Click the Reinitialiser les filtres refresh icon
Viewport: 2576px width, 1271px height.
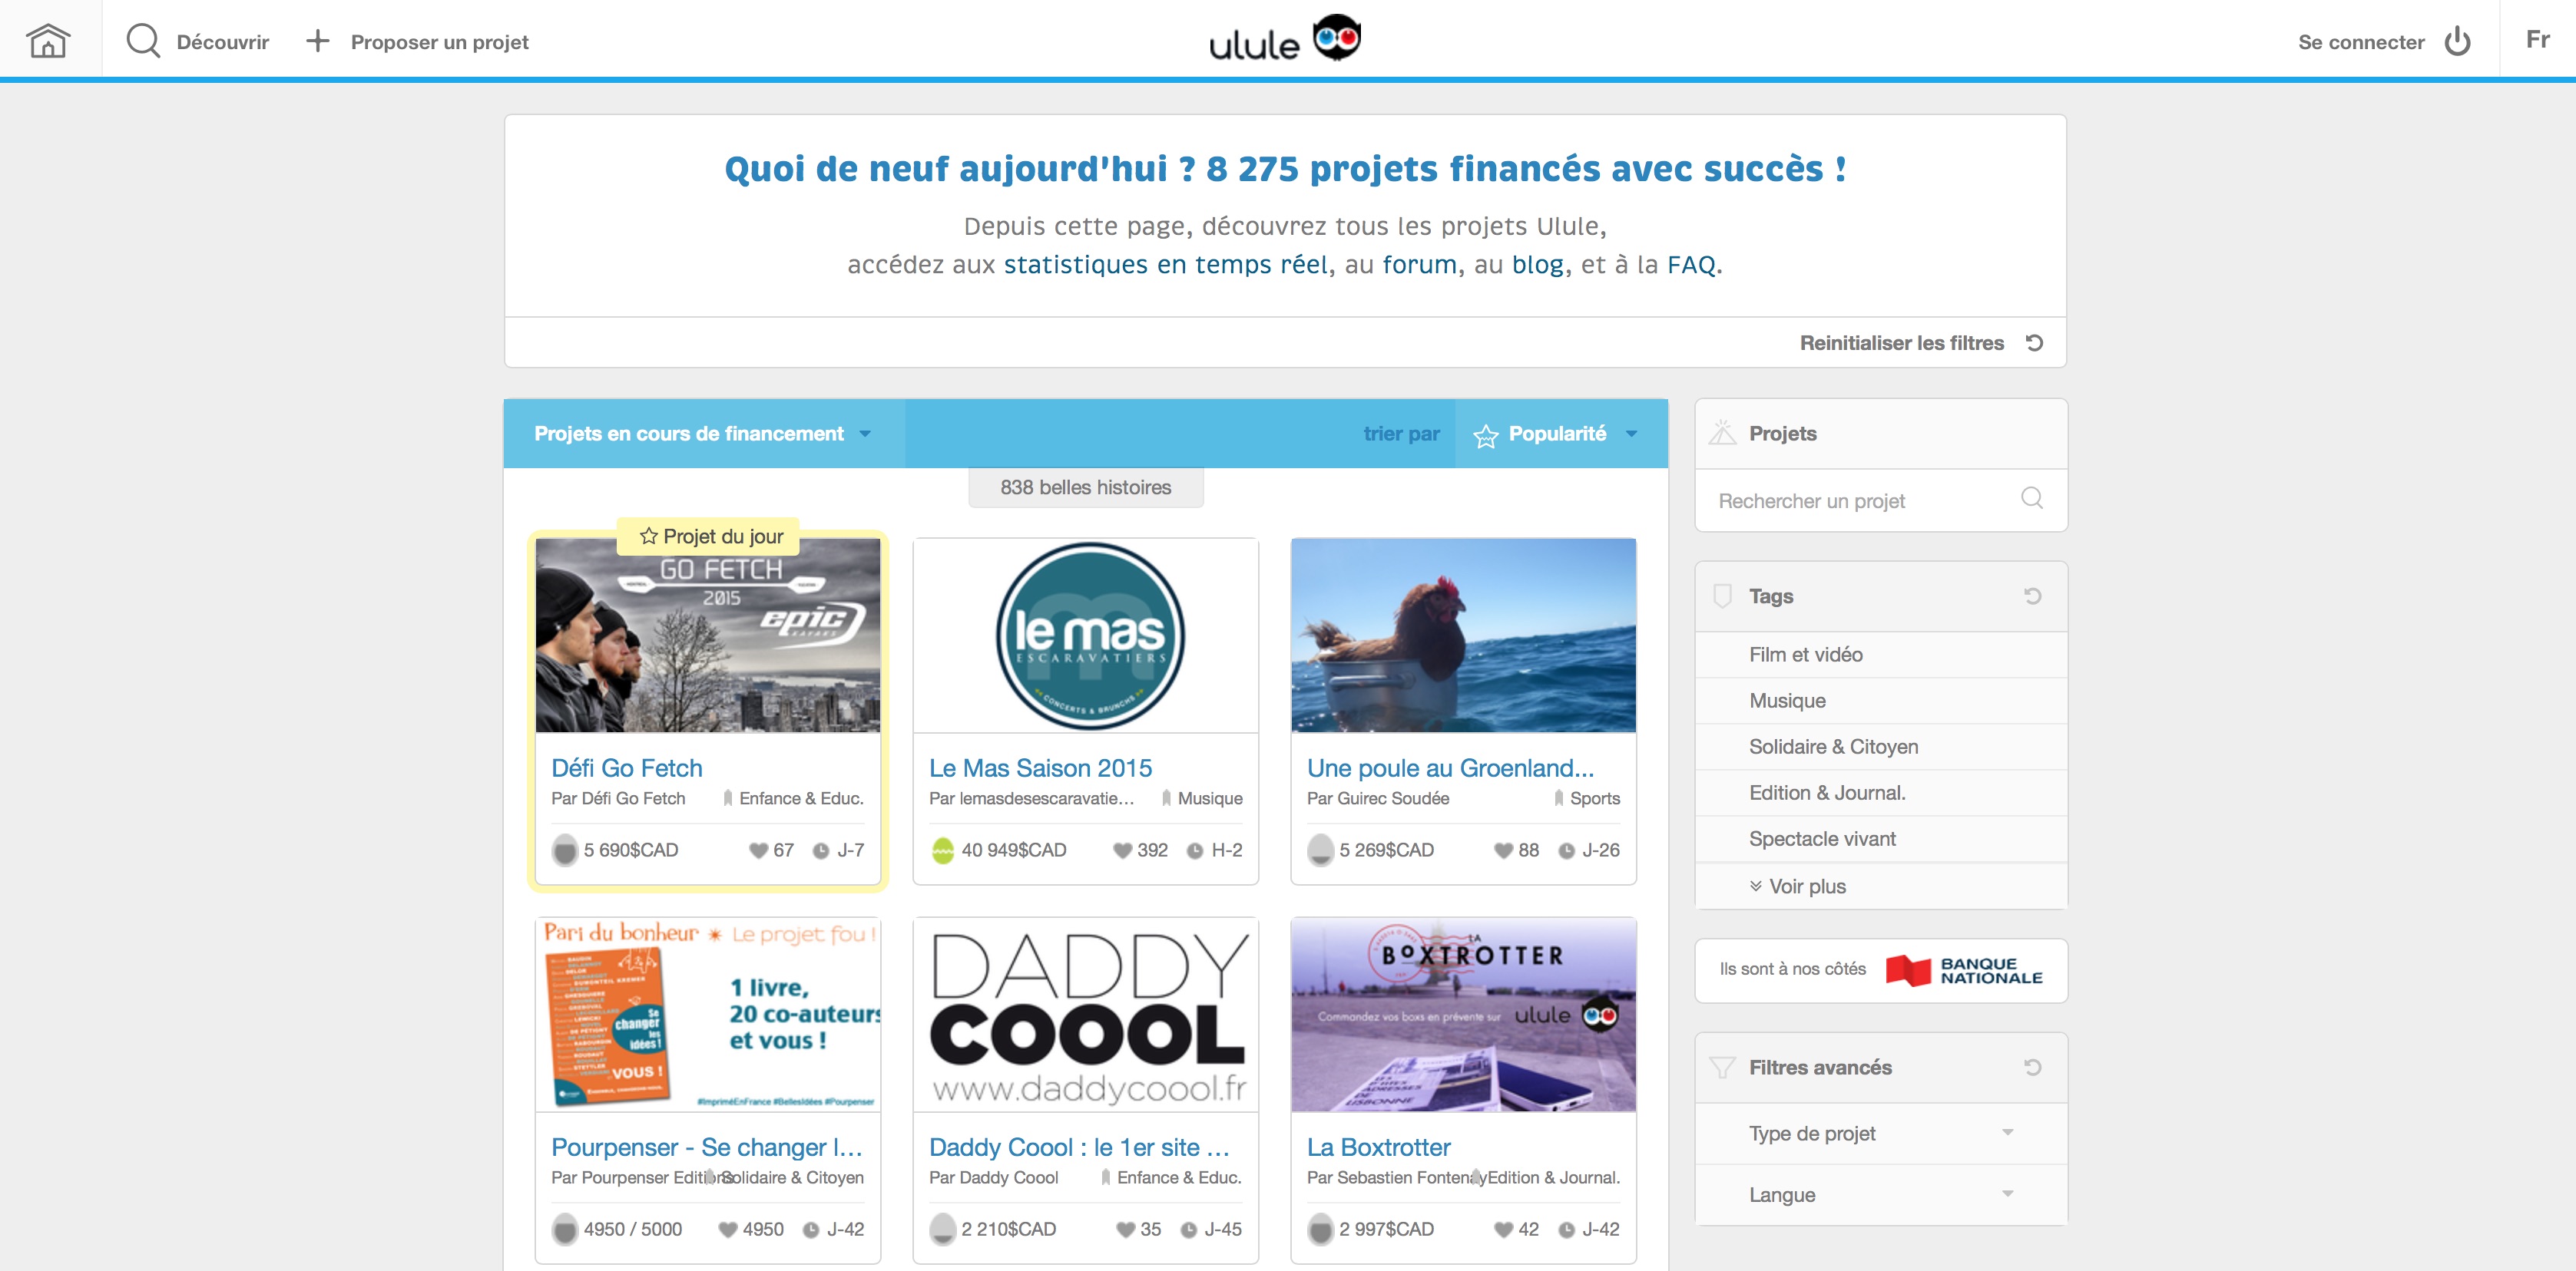(x=2034, y=343)
